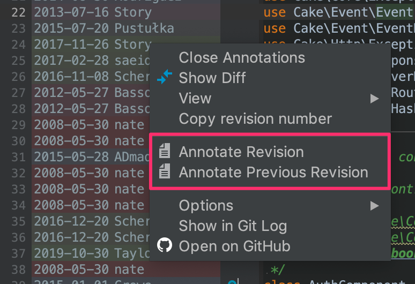The width and height of the screenshot is (415, 284).
Task: Click annotation 2015-07-20 Pustułka on line 23
Action: point(104,28)
